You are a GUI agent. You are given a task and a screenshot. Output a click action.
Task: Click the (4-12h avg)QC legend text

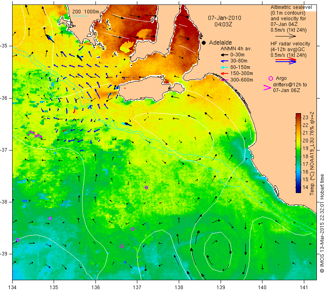coord(288,49)
